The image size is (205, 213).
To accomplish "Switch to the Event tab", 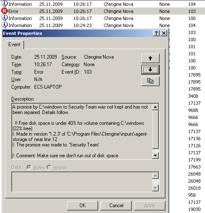I will pyautogui.click(x=14, y=45).
